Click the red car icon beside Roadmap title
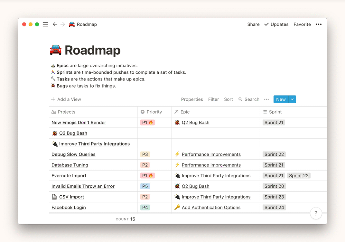 pyautogui.click(x=56, y=50)
